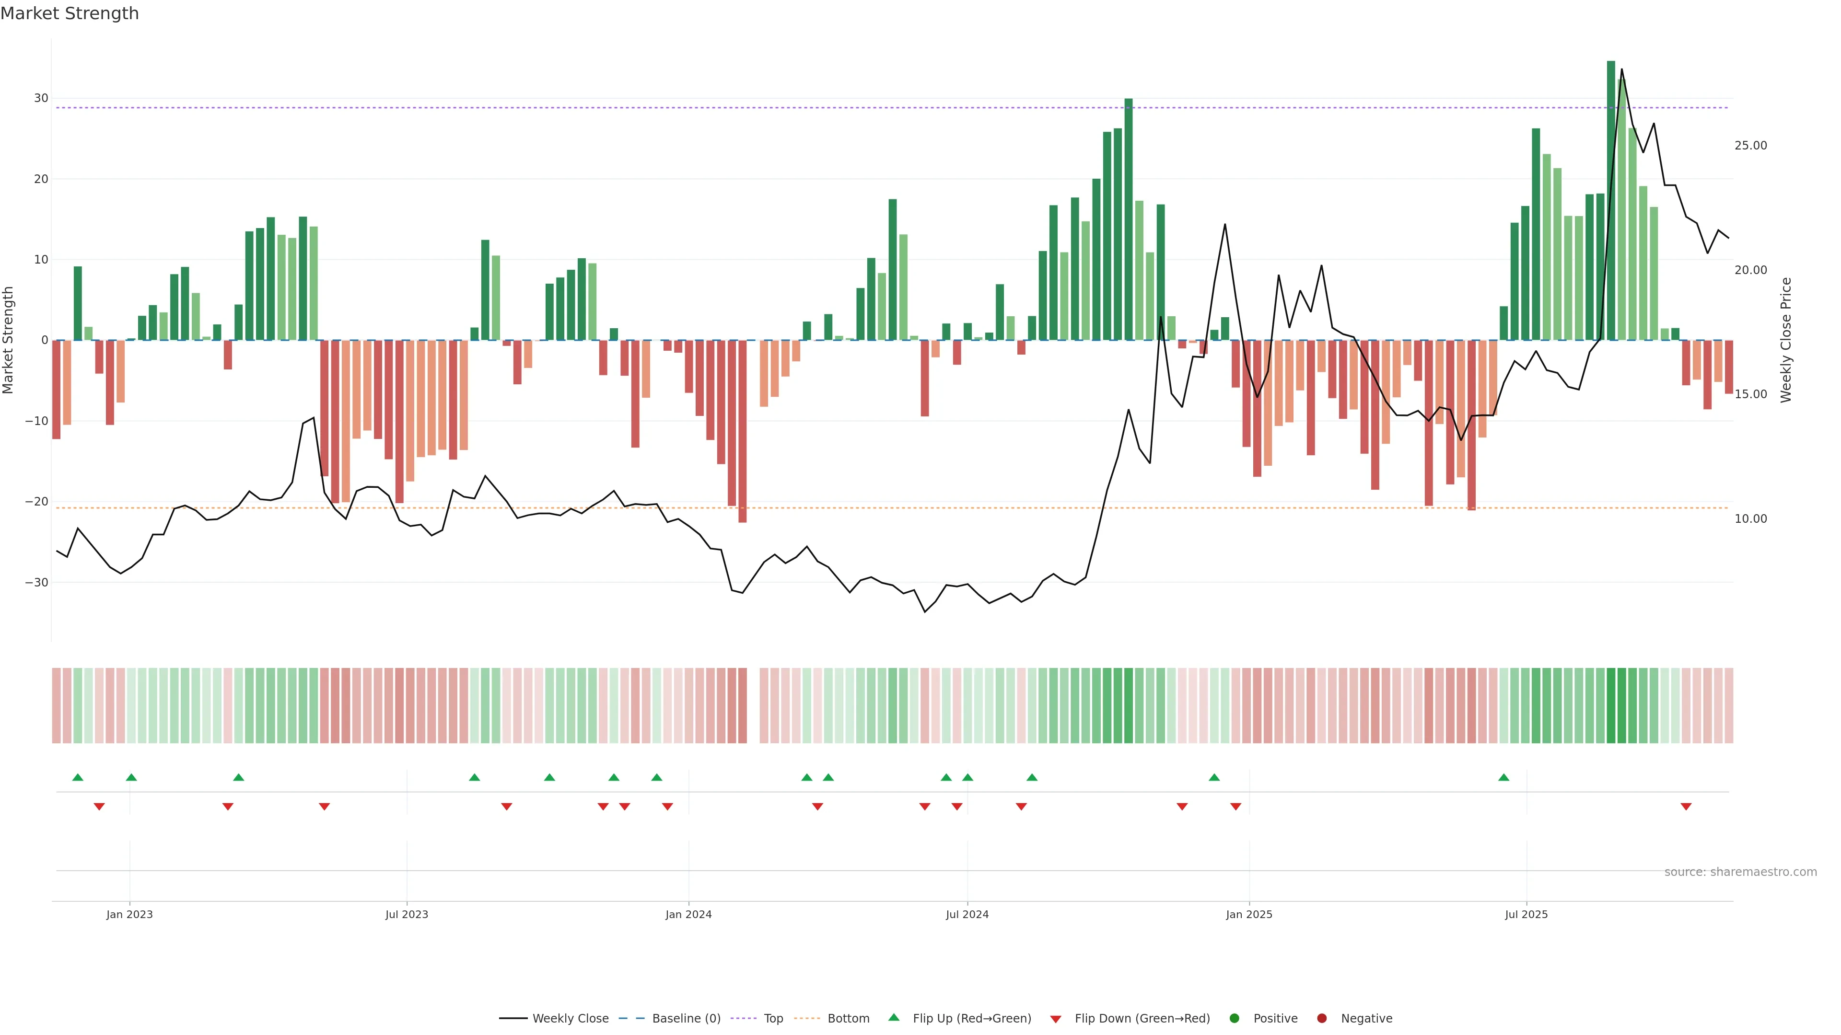Click the green Positive legend dot

(x=1234, y=1019)
